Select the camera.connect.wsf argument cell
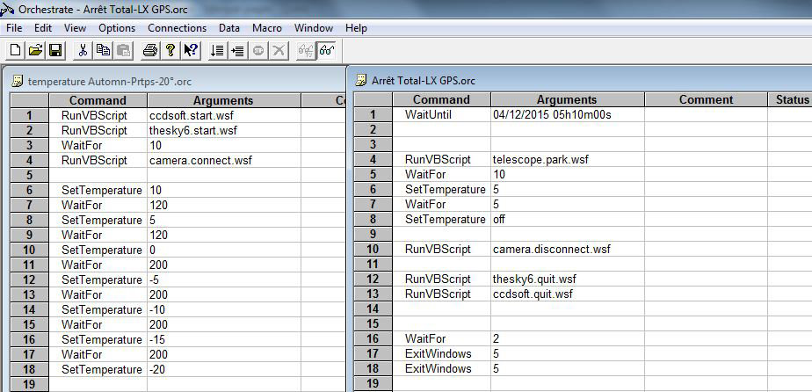Screen dimensions: 812x392 pyautogui.click(x=224, y=161)
